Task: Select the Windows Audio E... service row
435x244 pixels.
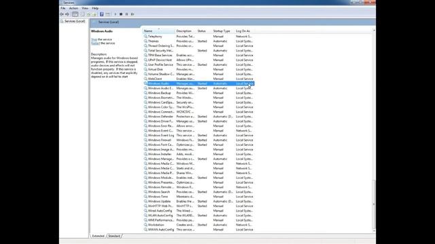Action: click(x=198, y=88)
